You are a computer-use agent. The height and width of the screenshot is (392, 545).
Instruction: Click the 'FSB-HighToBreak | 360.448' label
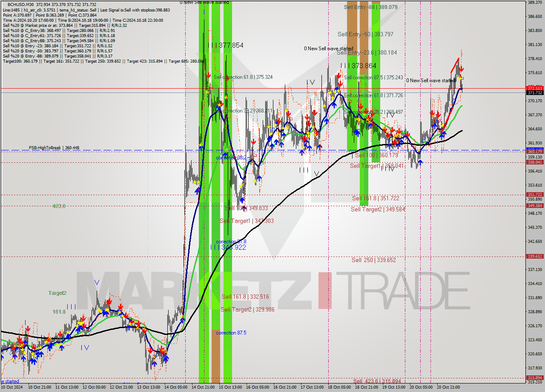point(54,148)
